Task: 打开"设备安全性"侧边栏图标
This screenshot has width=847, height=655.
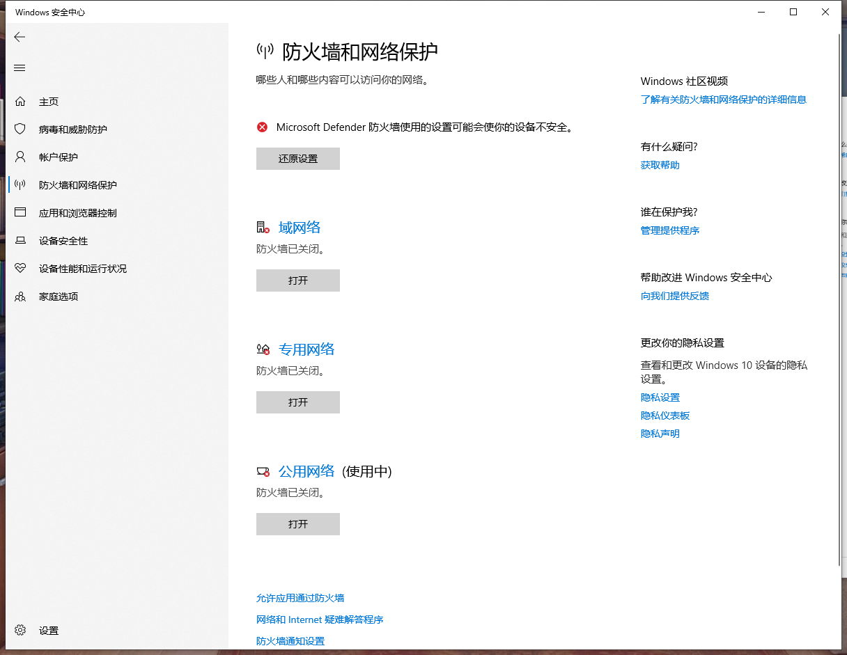Action: [20, 240]
